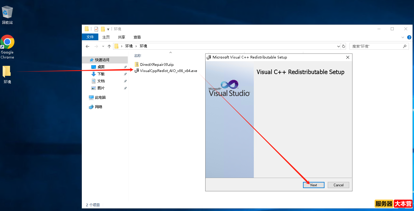Click Properties icon in quick access toolbar

tap(96, 29)
